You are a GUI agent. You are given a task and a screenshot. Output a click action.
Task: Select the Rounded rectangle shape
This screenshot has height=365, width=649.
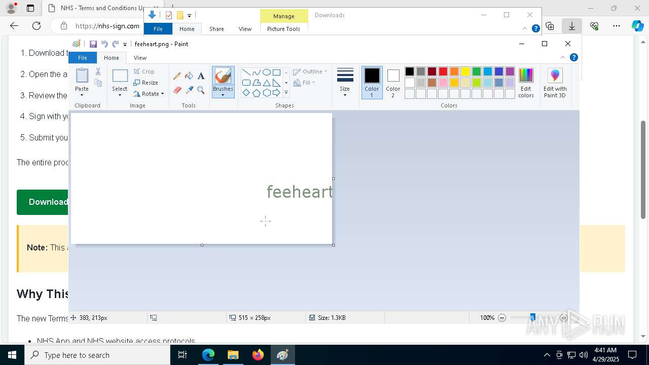point(246,83)
